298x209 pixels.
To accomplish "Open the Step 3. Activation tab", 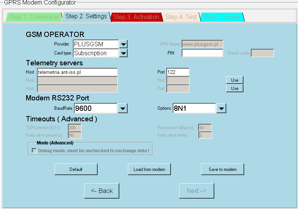I will (136, 17).
